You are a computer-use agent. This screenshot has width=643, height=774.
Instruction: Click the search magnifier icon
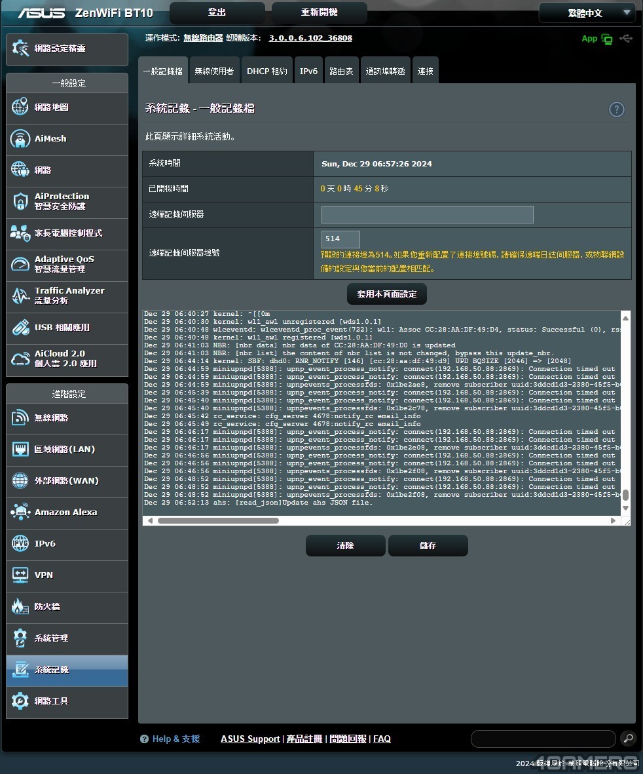[x=628, y=739]
